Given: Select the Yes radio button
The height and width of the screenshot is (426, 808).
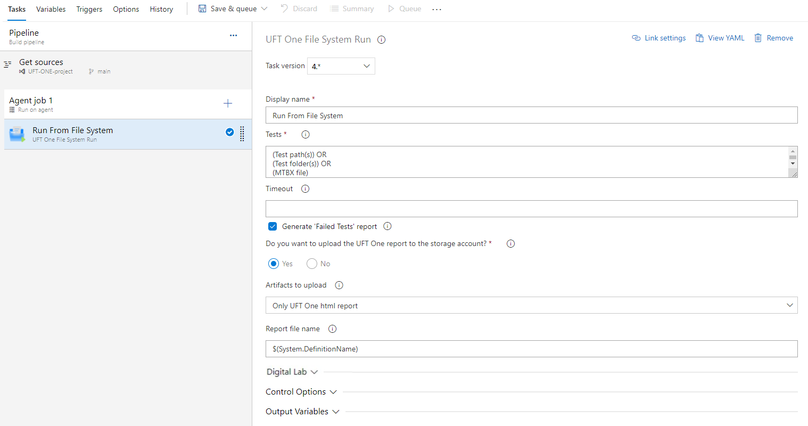Looking at the screenshot, I should point(274,264).
